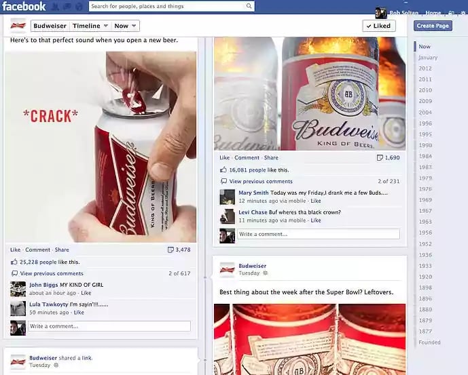Open the CRACK beer can photo
The width and height of the screenshot is (468, 375).
click(x=101, y=147)
